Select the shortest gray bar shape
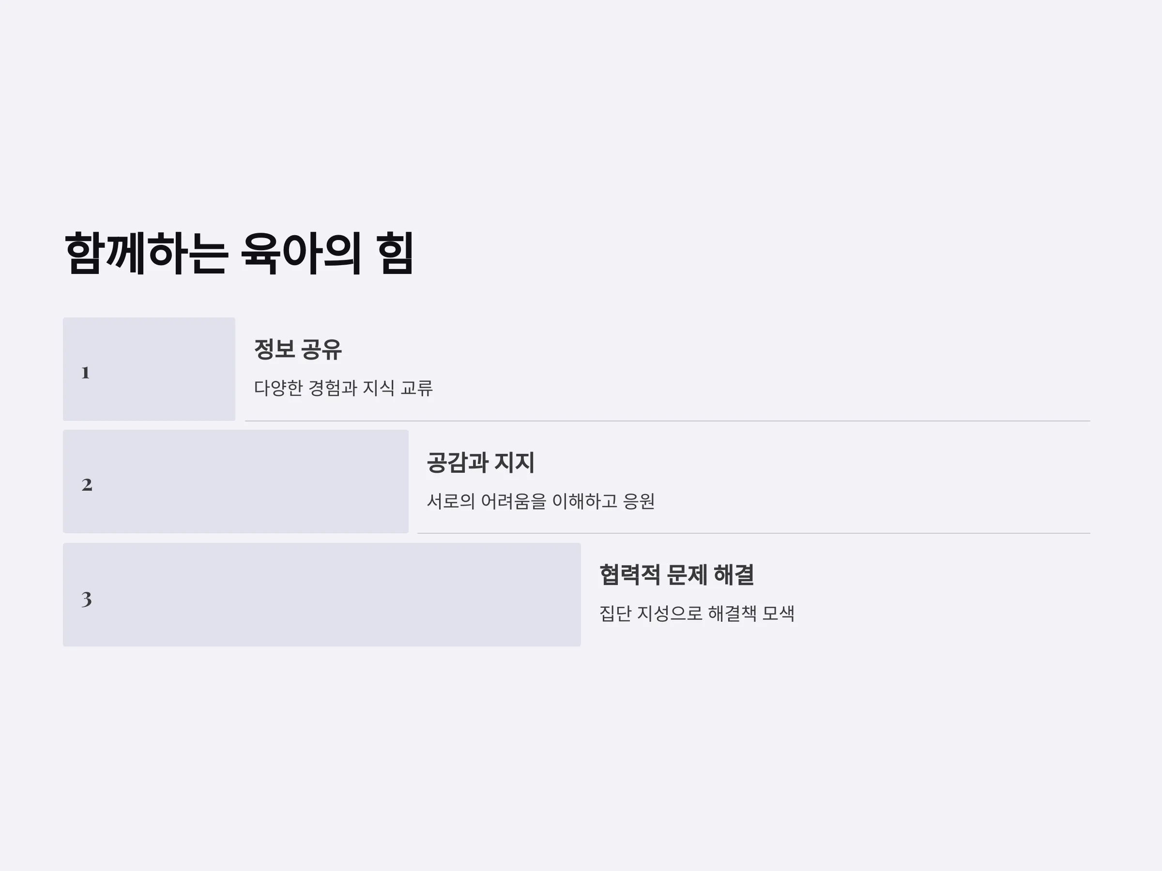 (149, 369)
